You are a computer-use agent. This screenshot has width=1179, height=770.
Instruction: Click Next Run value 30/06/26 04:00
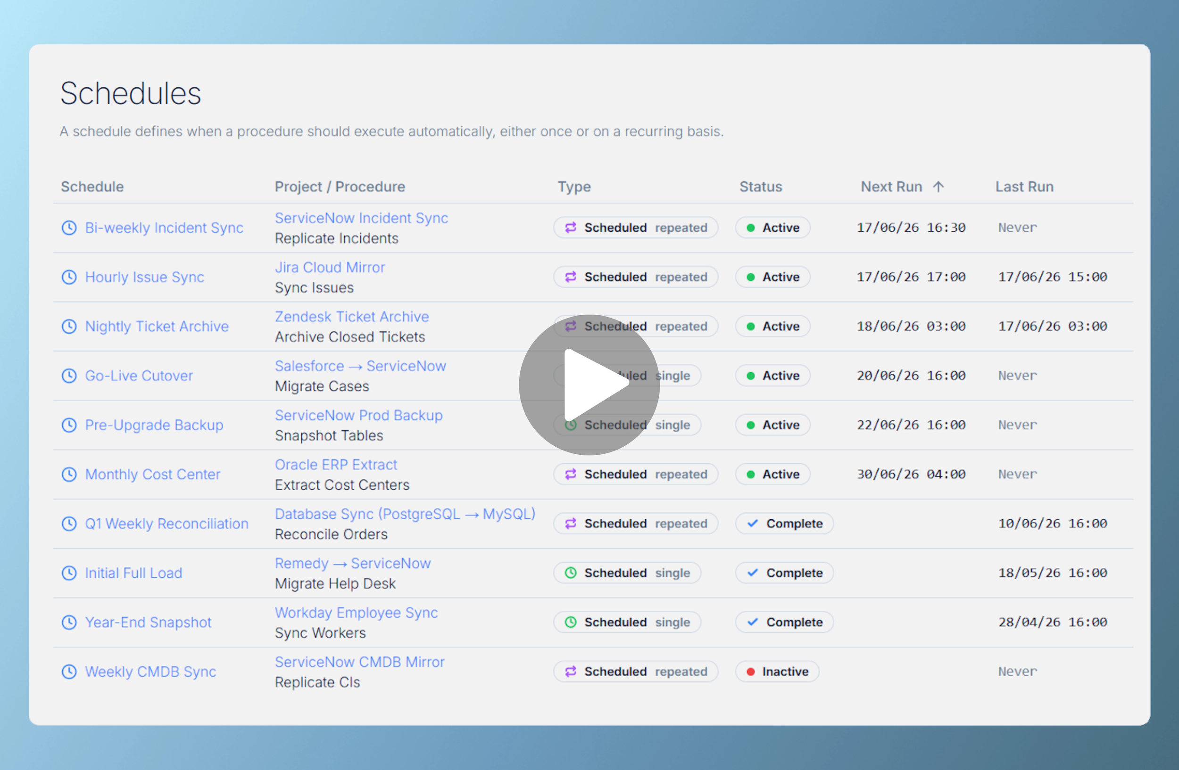[911, 474]
